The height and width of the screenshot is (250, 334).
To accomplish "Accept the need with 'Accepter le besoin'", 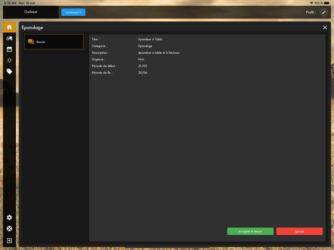I will coord(250,231).
